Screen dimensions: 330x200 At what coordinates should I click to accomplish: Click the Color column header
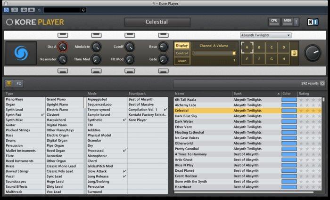click(x=289, y=94)
